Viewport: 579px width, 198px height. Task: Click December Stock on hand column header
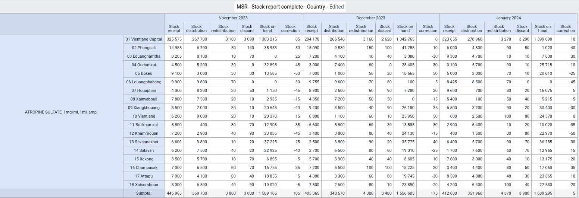405,29
